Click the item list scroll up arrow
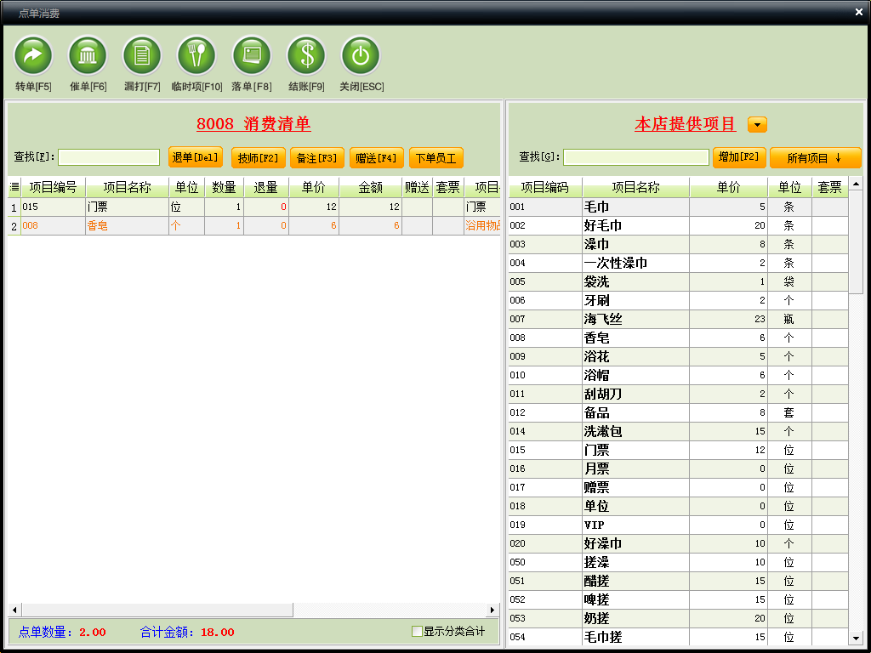Screen dimensions: 871x653 [x=856, y=184]
